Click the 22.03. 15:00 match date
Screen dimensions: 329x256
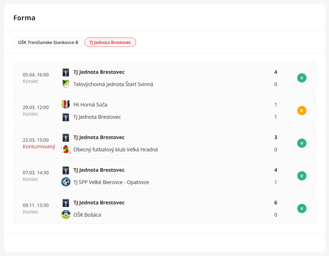(x=36, y=140)
